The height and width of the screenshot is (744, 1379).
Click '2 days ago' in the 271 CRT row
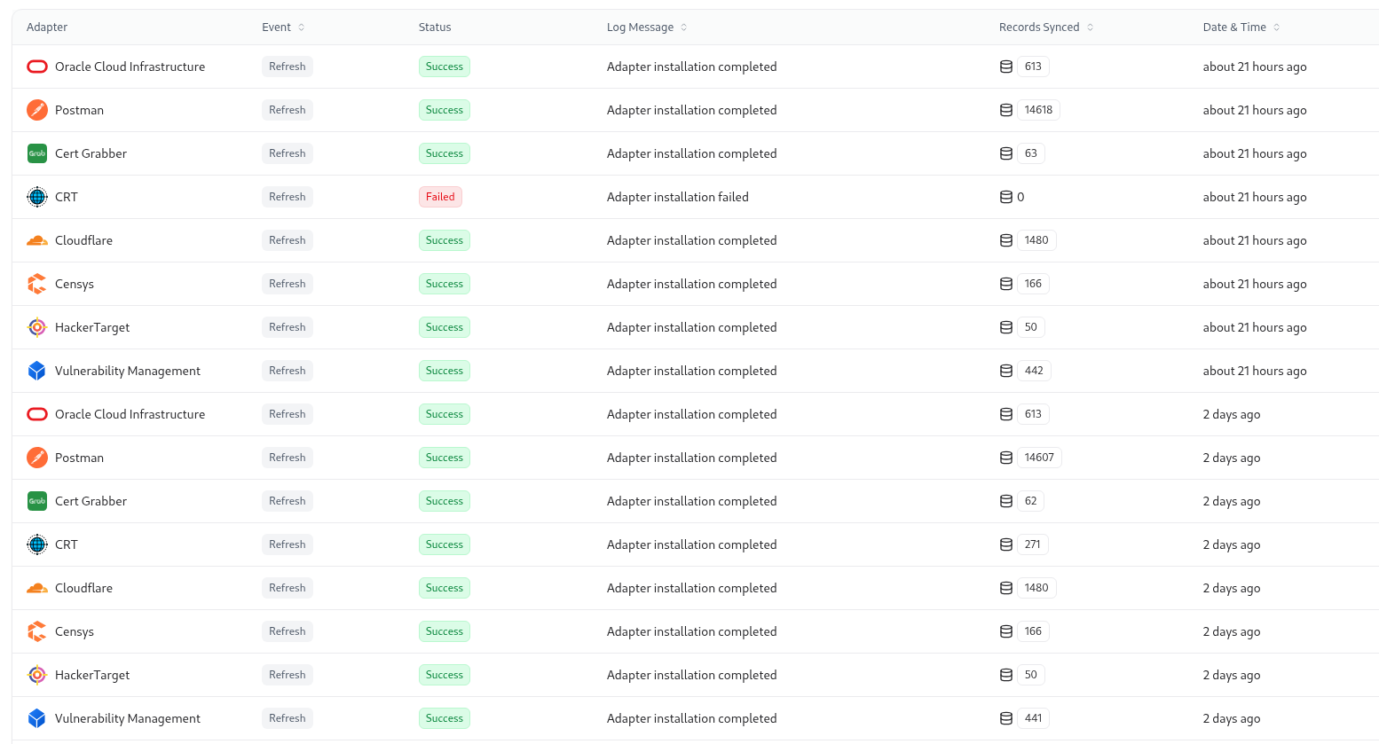point(1232,544)
